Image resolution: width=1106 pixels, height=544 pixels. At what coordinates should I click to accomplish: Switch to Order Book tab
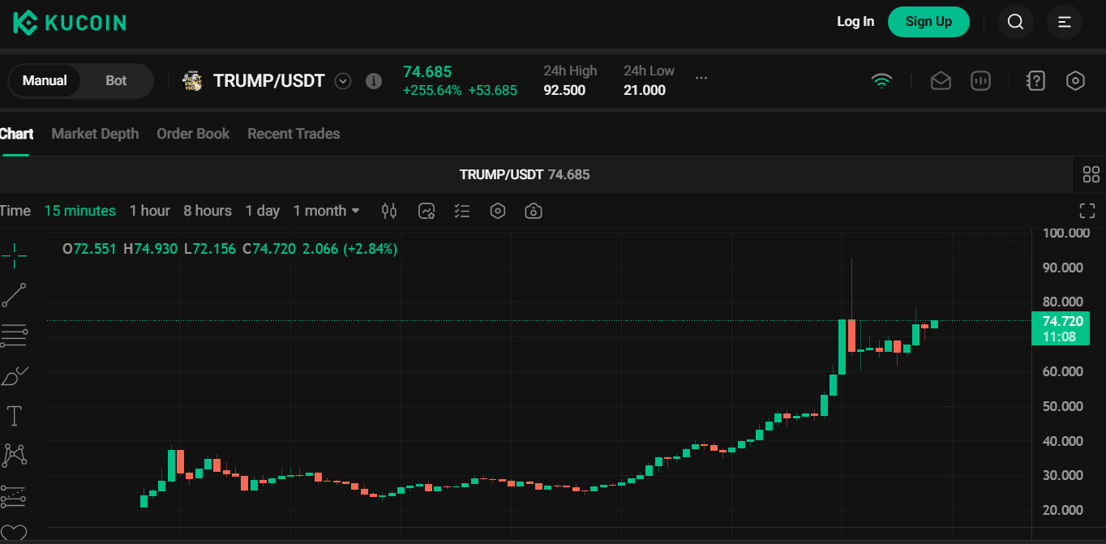193,134
